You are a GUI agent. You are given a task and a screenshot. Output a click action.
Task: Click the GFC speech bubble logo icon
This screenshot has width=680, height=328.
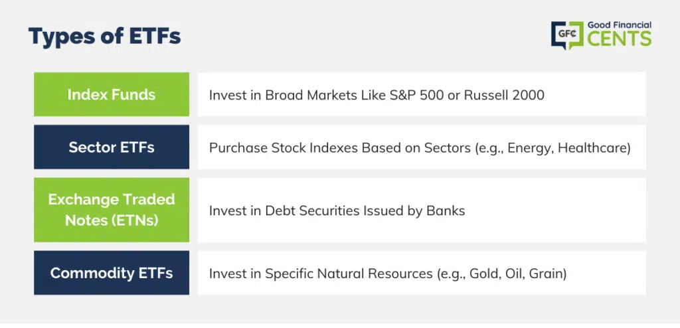567,35
